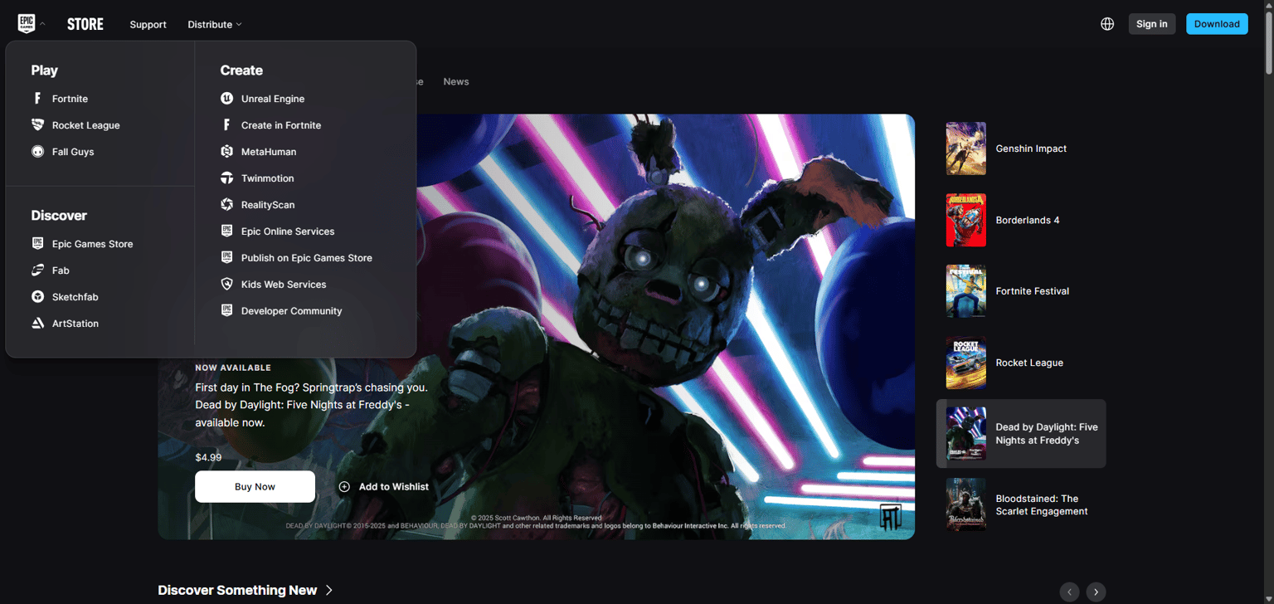Viewport: 1274px width, 604px height.
Task: Click the Unreal Engine icon
Action: pos(226,99)
